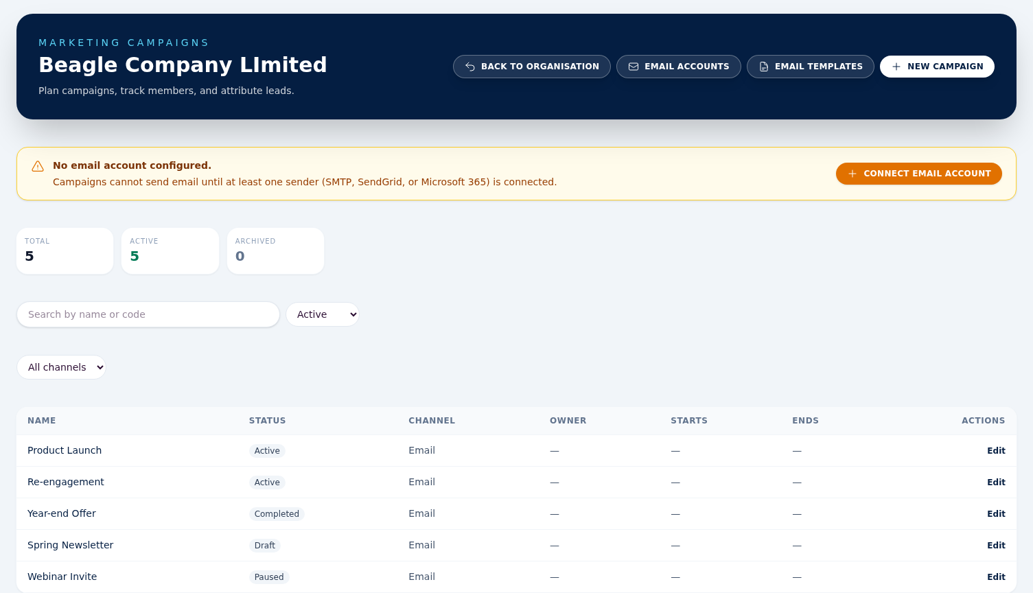The image size is (1033, 593).
Task: Focus the search by name or code field
Action: [148, 314]
